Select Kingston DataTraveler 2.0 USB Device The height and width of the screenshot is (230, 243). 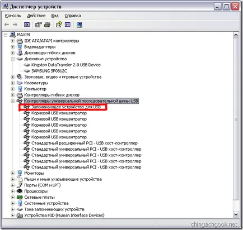tap(66, 65)
